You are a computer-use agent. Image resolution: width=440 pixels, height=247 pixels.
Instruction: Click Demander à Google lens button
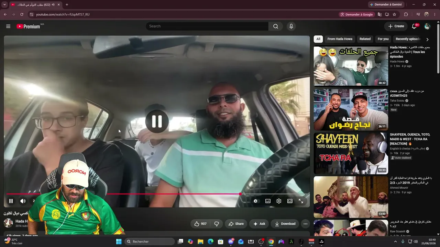pyautogui.click(x=356, y=14)
